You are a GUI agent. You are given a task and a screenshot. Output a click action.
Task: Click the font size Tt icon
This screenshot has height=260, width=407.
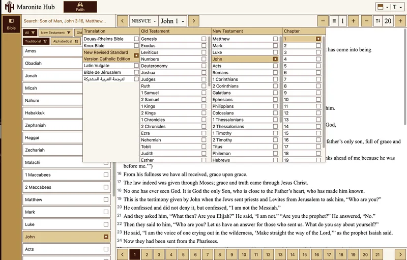(377, 21)
